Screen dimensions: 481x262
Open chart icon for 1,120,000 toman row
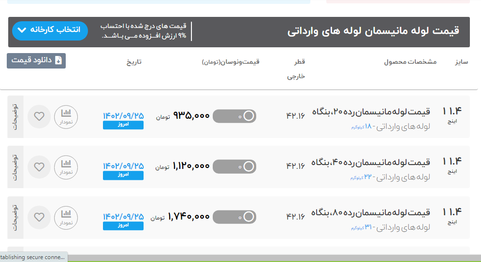pos(66,167)
